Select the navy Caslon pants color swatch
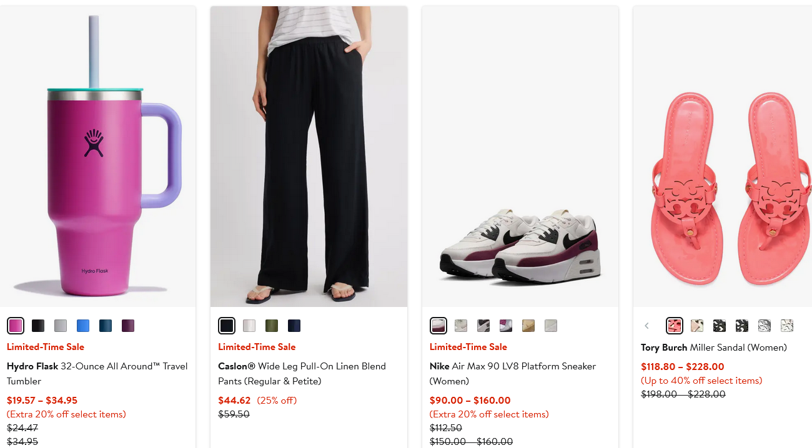 click(x=294, y=326)
